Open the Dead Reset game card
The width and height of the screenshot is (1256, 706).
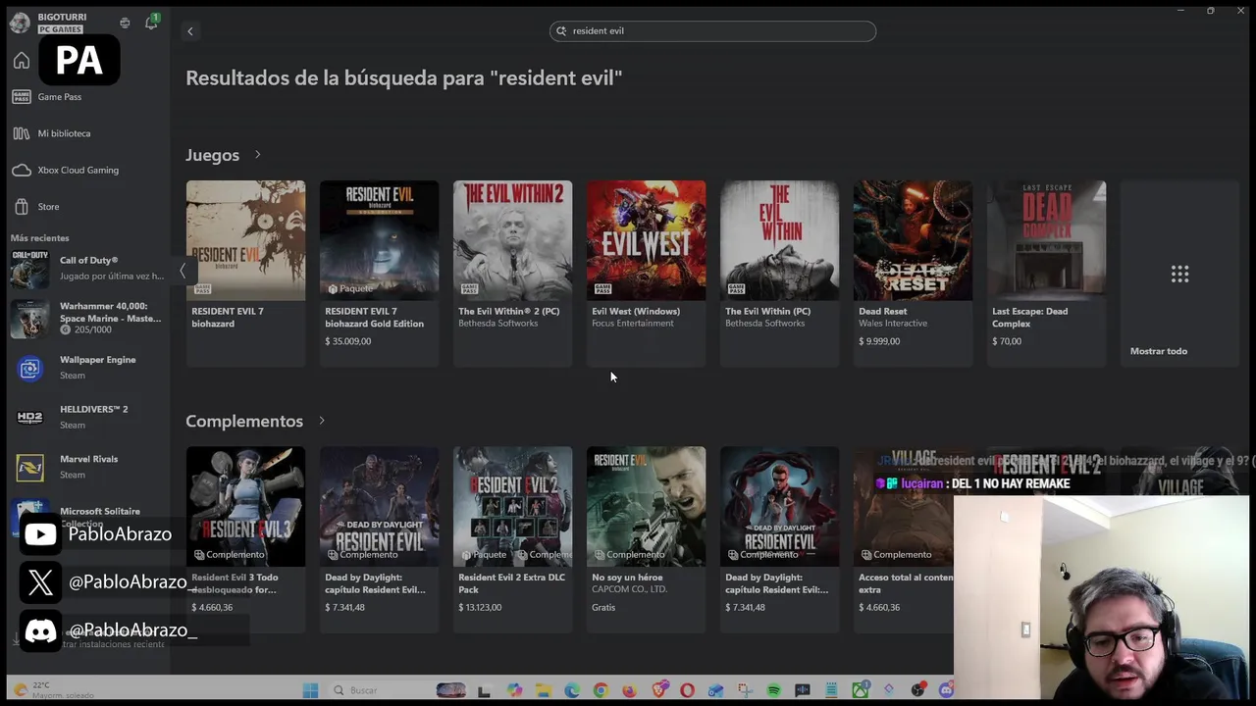point(913,273)
